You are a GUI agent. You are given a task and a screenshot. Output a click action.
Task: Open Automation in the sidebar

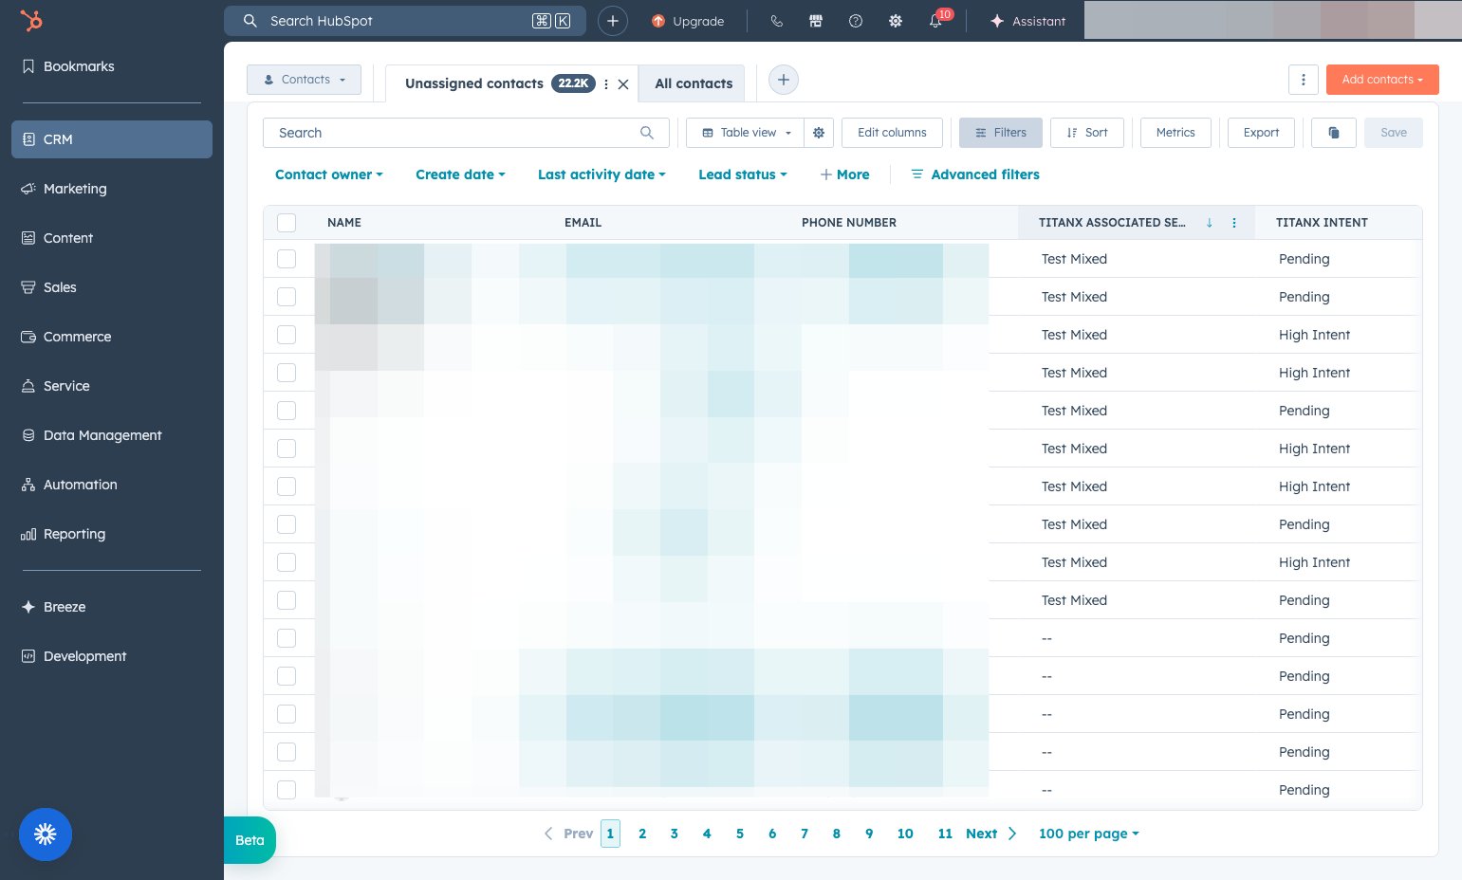112,485
